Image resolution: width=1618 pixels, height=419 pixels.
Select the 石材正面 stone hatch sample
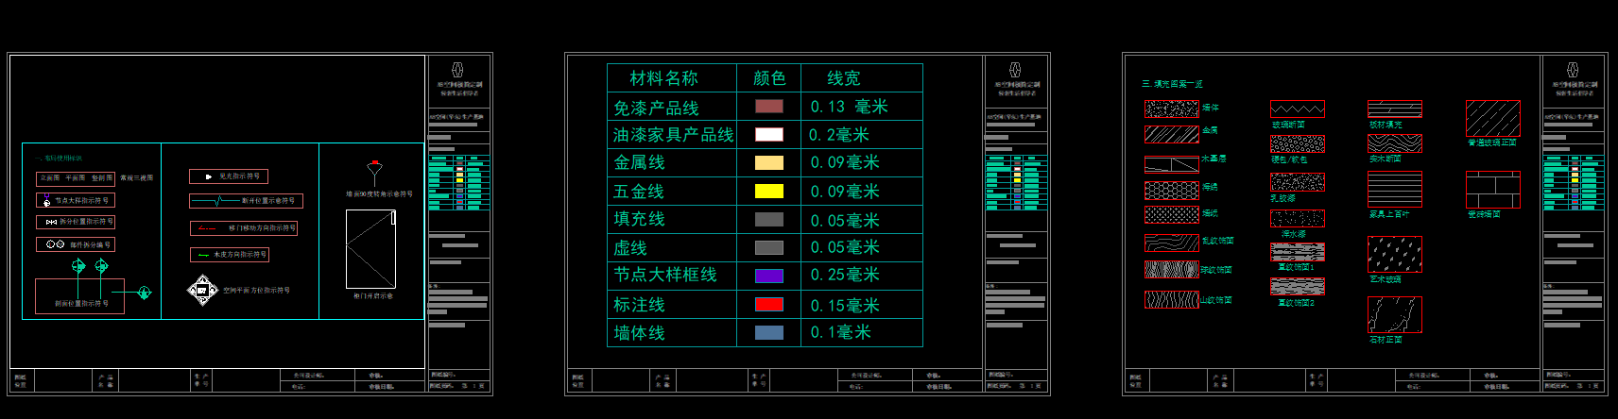(x=1394, y=315)
